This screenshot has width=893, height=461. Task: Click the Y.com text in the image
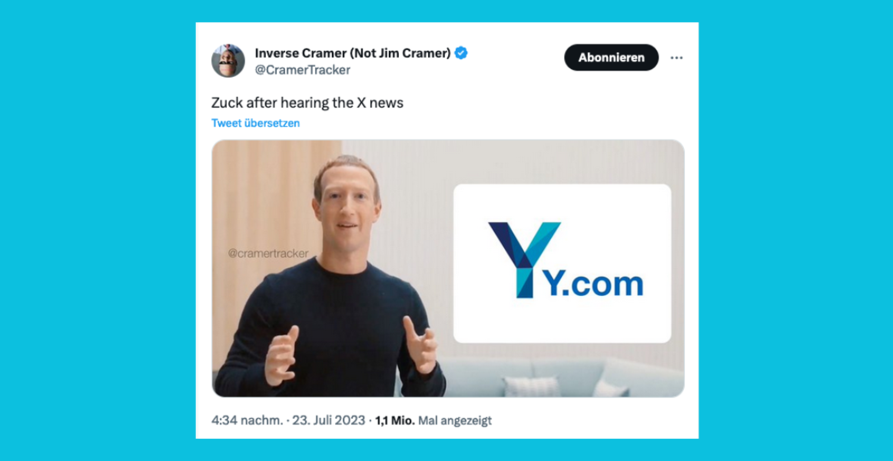click(x=593, y=284)
